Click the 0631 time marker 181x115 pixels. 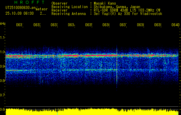coord(20,25)
